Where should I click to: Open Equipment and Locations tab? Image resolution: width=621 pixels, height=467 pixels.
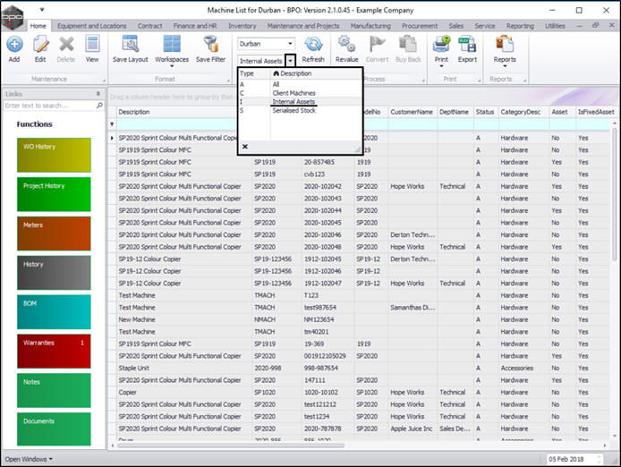click(x=92, y=26)
